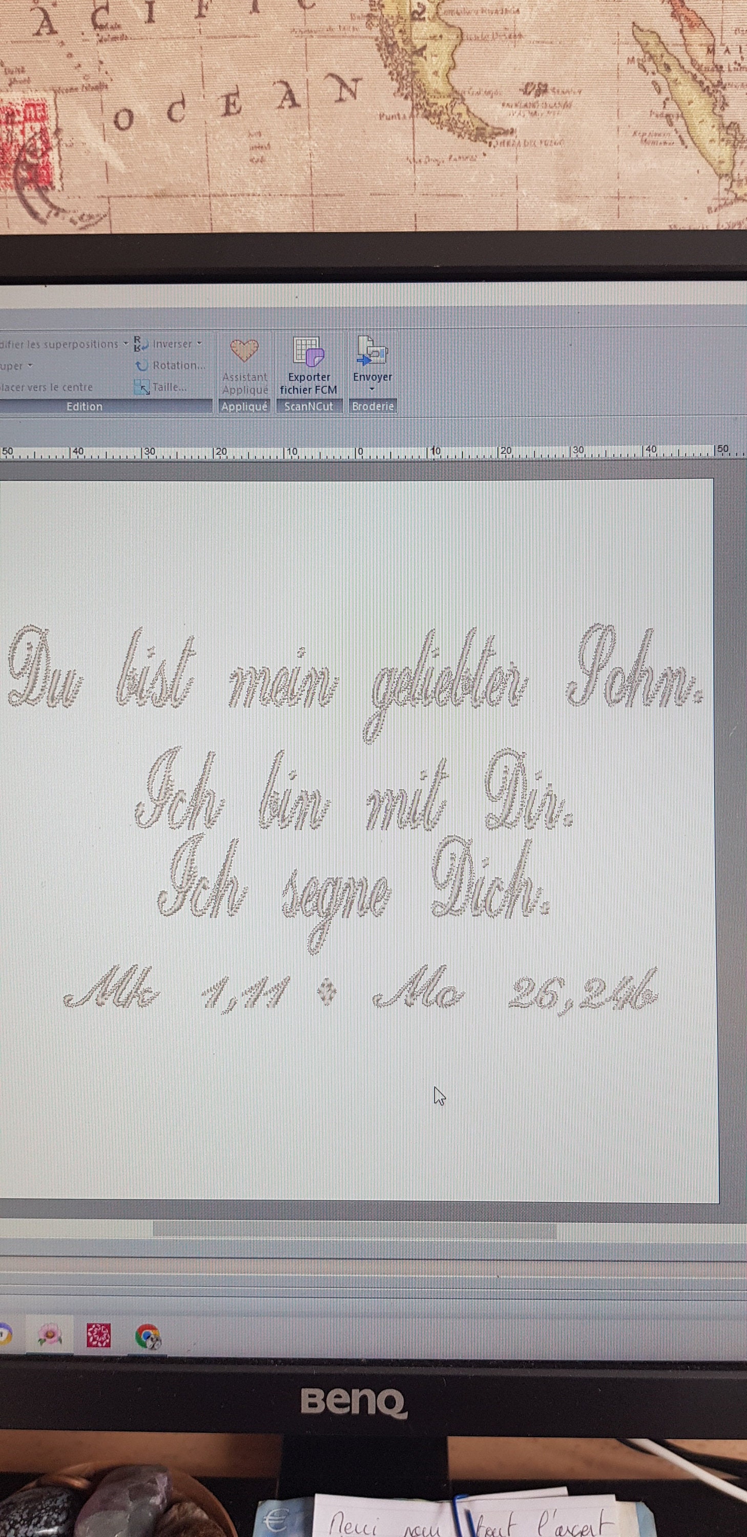Click the Rotation... text label
Image resolution: width=747 pixels, height=1537 pixels.
(x=178, y=365)
